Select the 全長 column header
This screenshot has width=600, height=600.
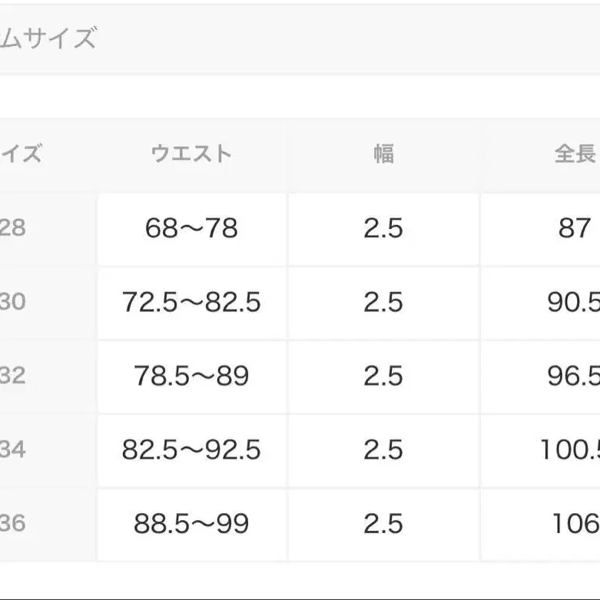pyautogui.click(x=575, y=154)
